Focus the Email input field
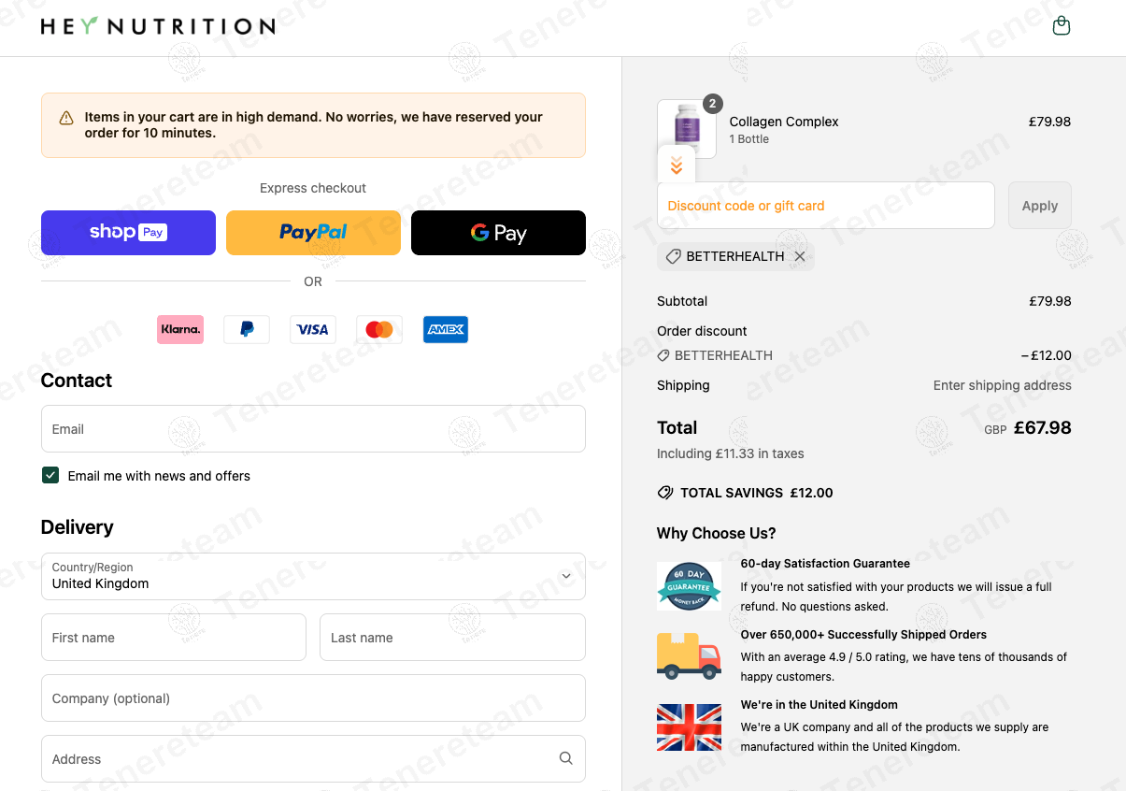1126x791 pixels. click(313, 429)
